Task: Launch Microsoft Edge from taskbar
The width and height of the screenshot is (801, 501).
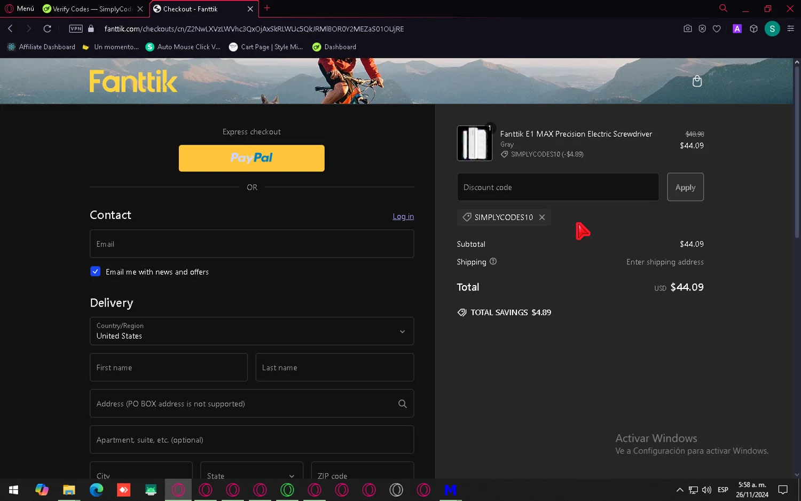Action: pos(96,490)
